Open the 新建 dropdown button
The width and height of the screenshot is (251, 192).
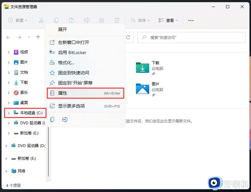tap(18, 20)
